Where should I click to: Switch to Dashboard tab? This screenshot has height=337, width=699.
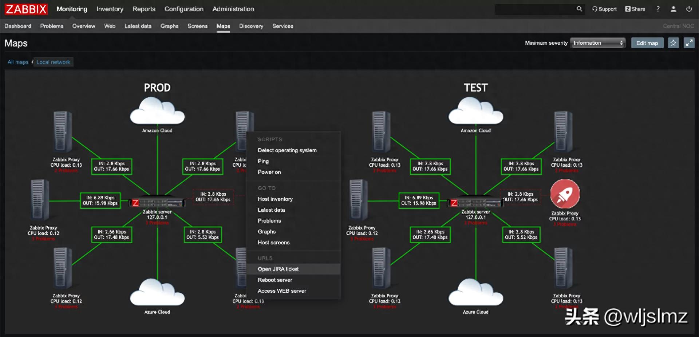click(18, 26)
